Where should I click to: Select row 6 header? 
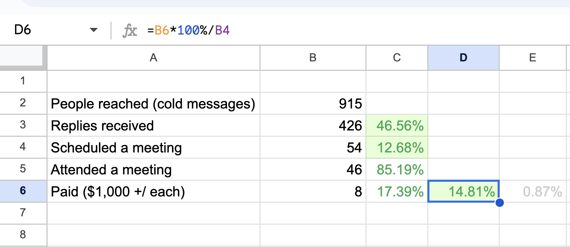(x=23, y=191)
